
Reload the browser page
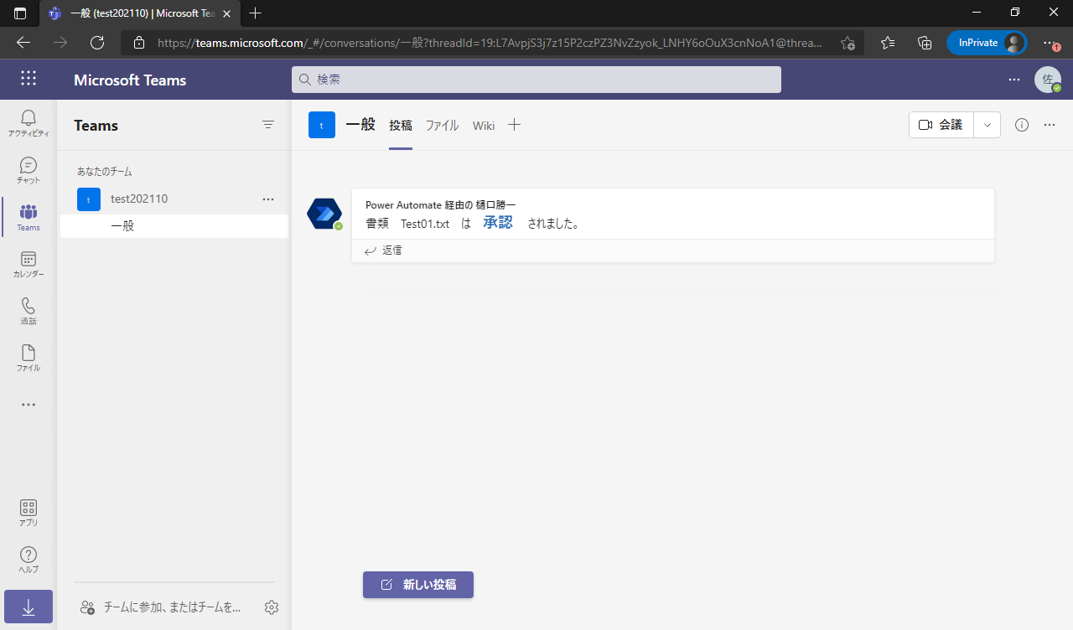(97, 43)
